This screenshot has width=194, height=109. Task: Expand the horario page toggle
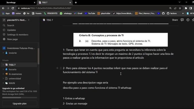(x=3, y=69)
